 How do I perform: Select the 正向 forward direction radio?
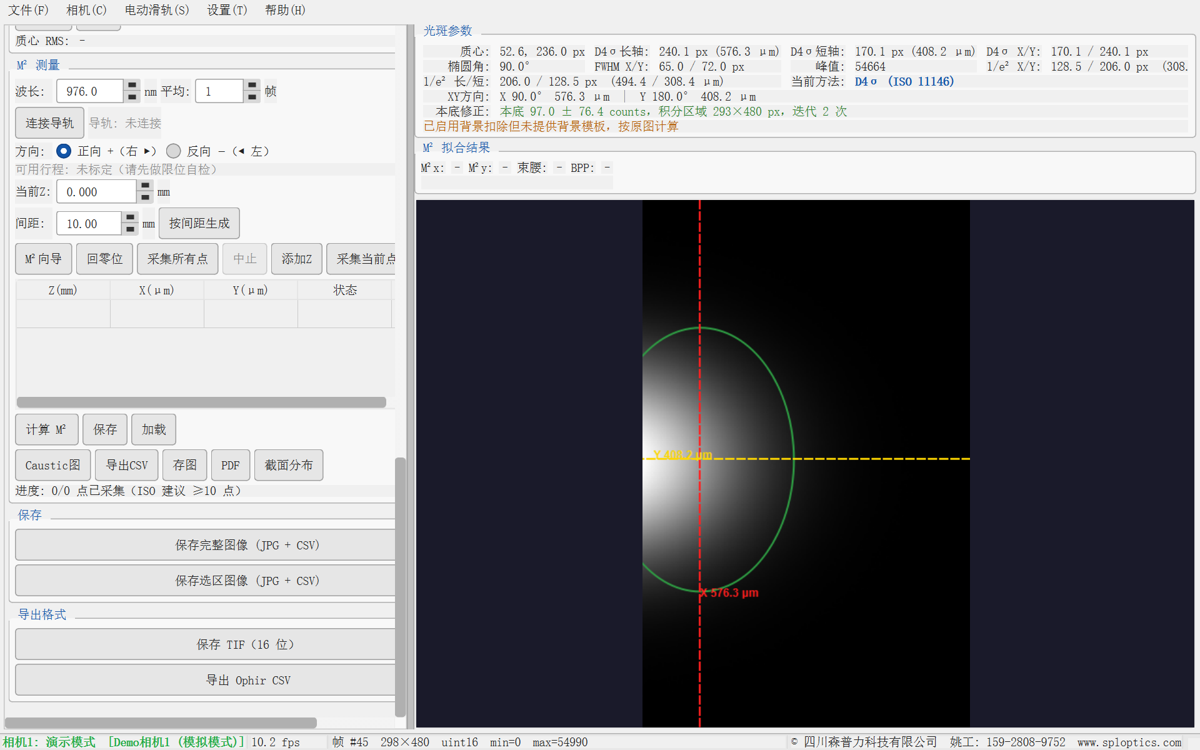[64, 151]
